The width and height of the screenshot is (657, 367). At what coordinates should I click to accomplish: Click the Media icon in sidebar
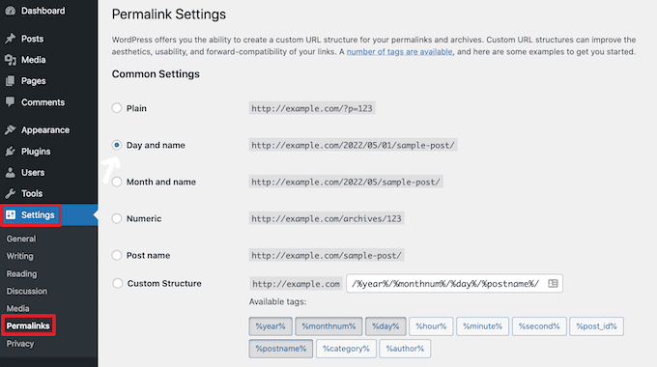pos(11,60)
